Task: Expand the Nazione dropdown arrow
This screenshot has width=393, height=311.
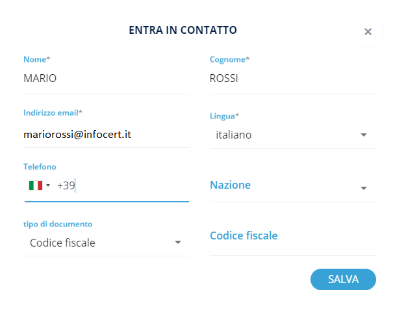Action: click(364, 188)
